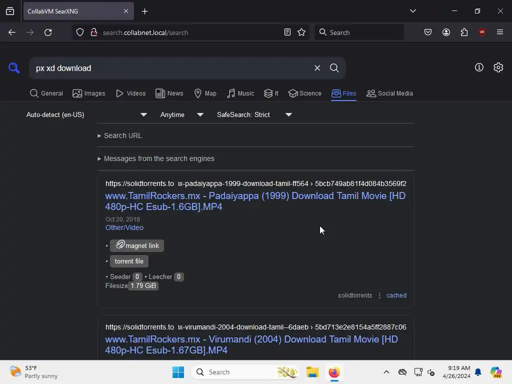The height and width of the screenshot is (384, 512).
Task: Switch to It search tab
Action: point(271,93)
